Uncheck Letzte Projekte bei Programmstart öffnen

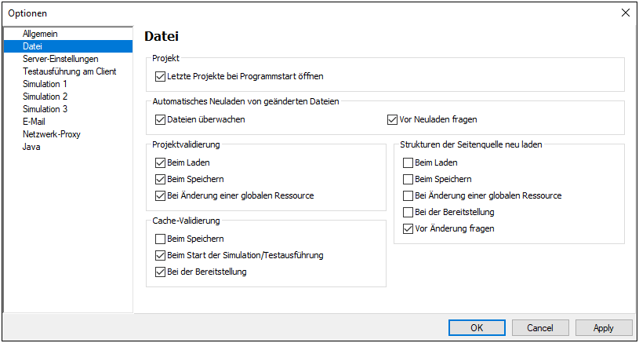pyautogui.click(x=161, y=77)
